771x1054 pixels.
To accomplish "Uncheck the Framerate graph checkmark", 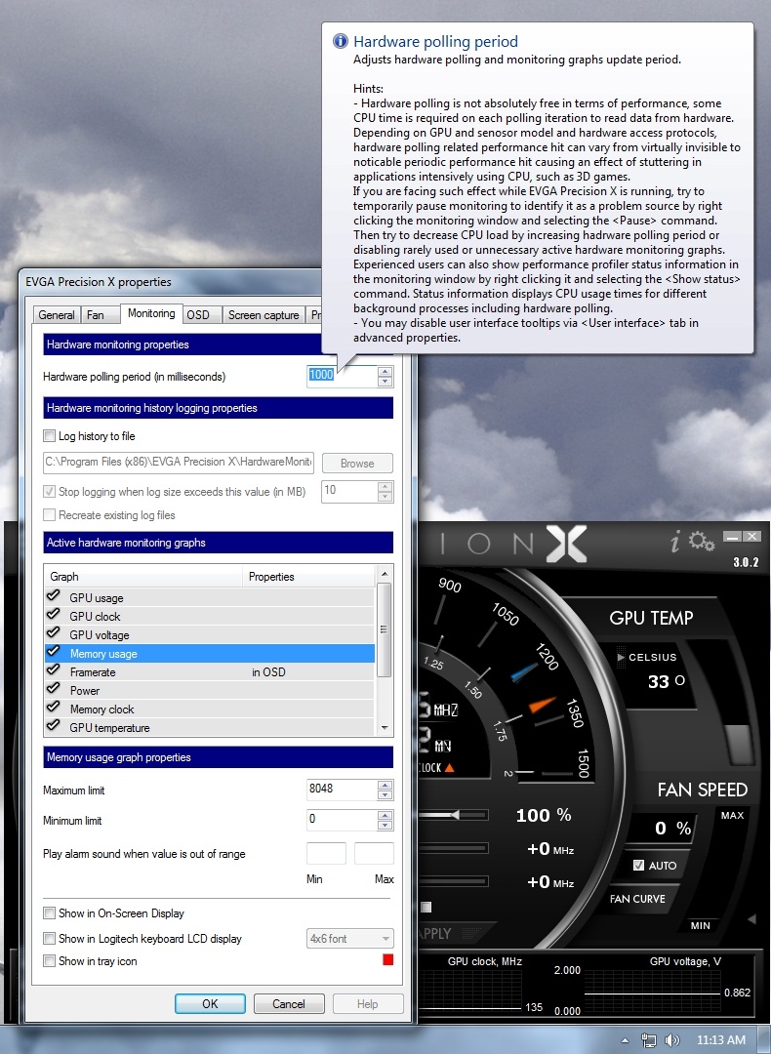I will point(53,670).
